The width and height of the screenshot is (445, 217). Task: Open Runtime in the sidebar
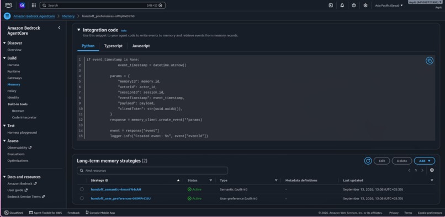tap(14, 72)
